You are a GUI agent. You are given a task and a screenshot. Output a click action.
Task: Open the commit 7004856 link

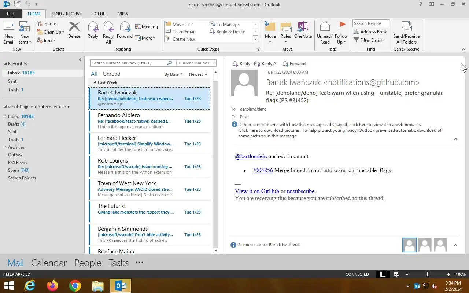coord(262,170)
